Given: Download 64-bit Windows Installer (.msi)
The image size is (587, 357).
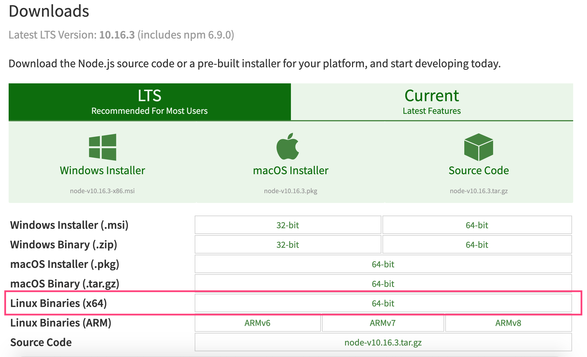Looking at the screenshot, I should coord(477,225).
